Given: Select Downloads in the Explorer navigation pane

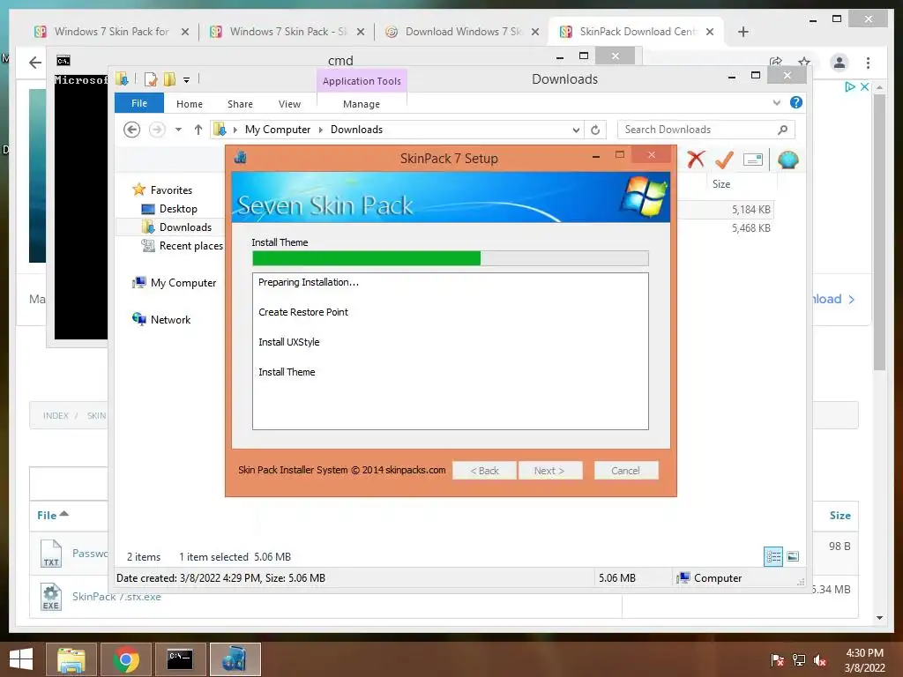Looking at the screenshot, I should pos(185,227).
